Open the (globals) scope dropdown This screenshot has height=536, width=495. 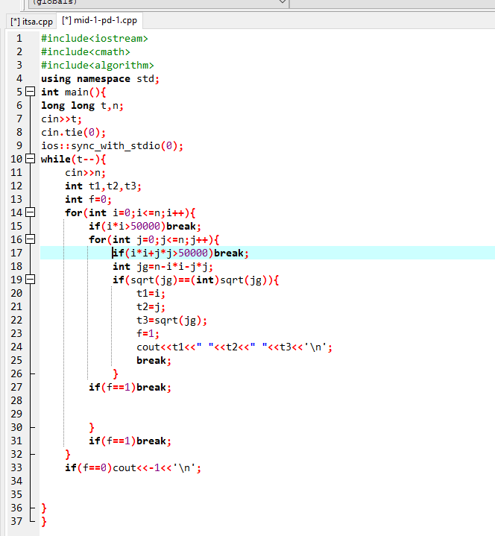tap(283, 1)
